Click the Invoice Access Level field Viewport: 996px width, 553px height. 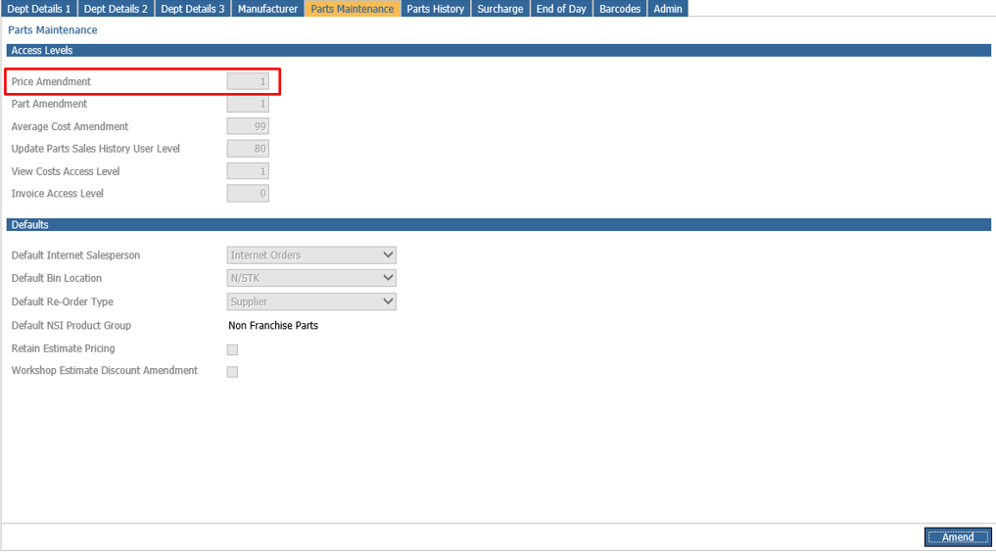click(x=248, y=194)
